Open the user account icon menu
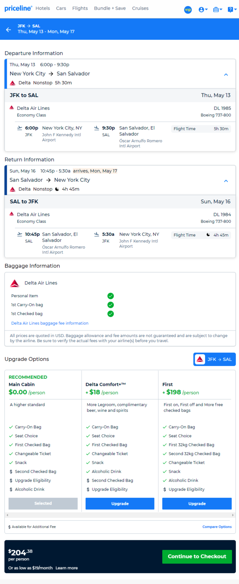 [203, 10]
